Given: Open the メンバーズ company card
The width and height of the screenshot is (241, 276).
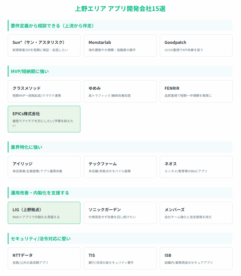Looking at the screenshot, I should pos(196,213).
